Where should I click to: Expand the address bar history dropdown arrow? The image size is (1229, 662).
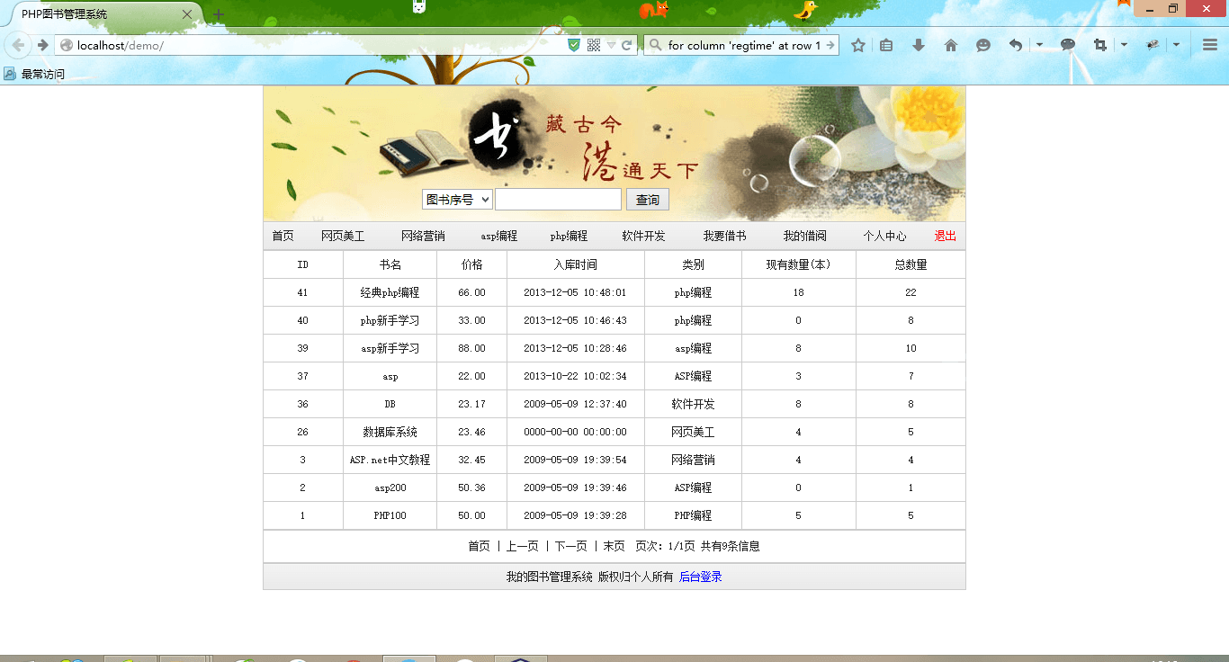point(611,45)
